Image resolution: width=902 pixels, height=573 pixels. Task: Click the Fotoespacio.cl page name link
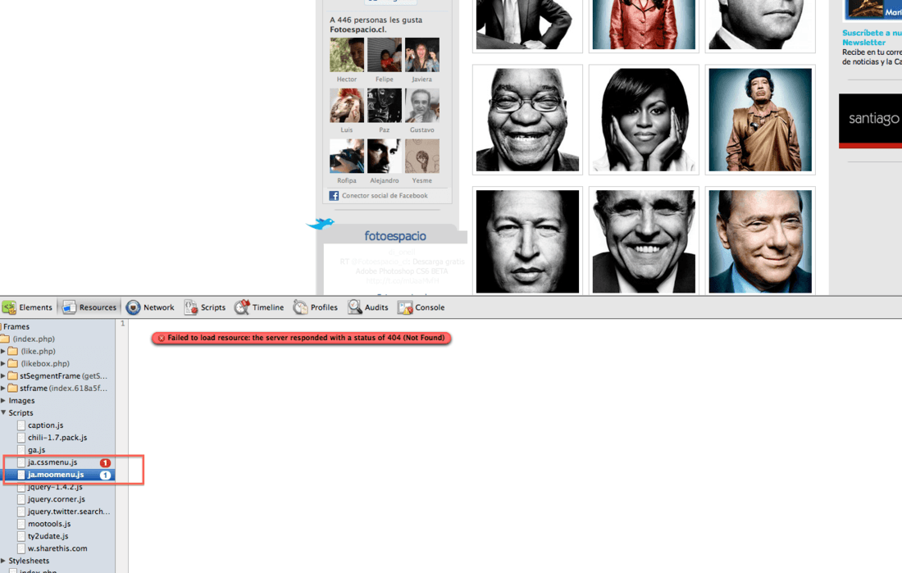[358, 30]
